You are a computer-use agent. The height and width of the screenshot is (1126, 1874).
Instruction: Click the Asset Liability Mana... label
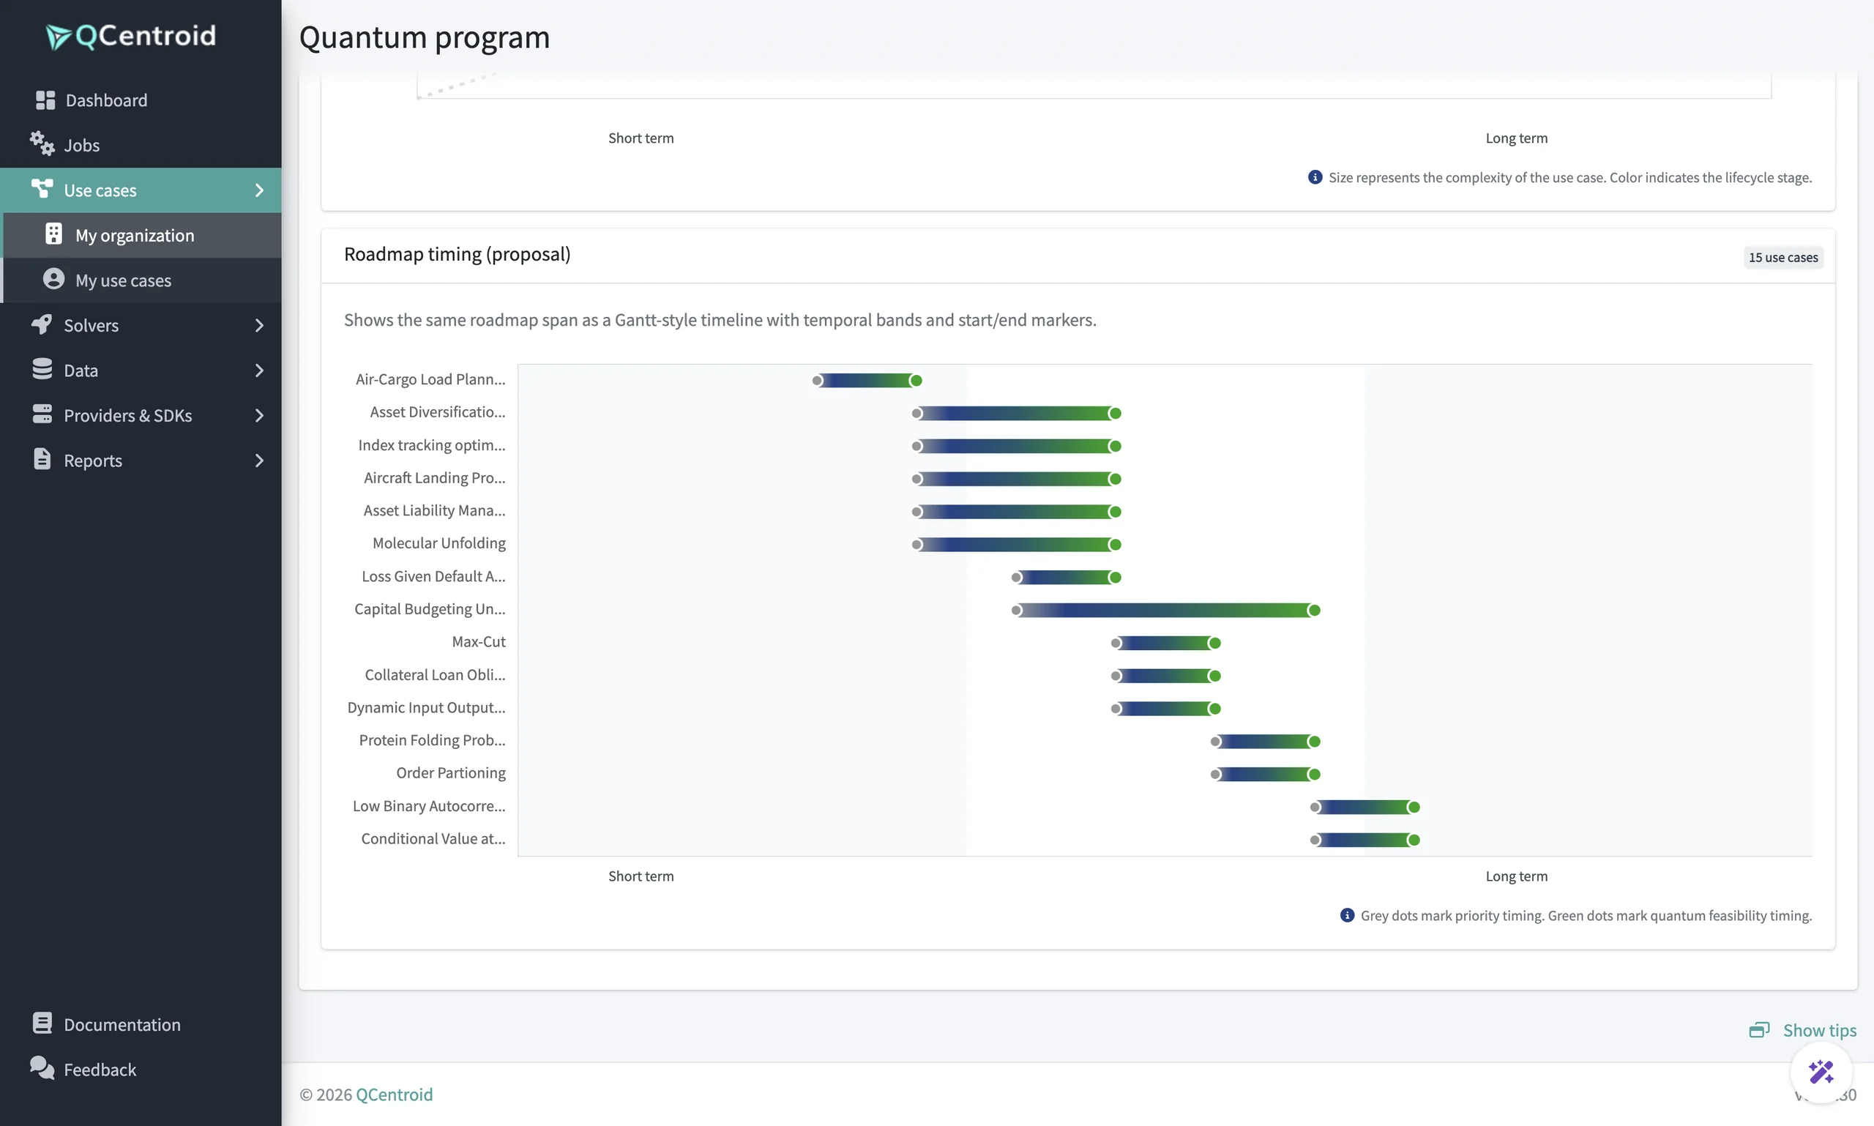[434, 510]
